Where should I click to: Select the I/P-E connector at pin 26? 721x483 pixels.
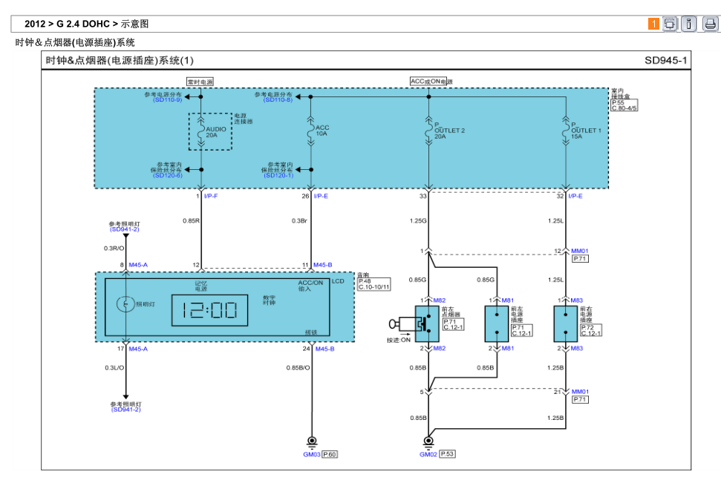[321, 196]
